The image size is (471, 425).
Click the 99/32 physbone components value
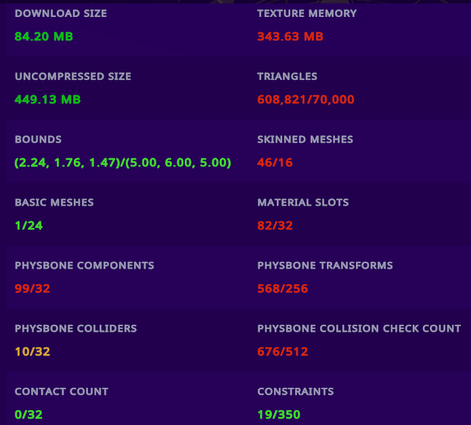coord(32,289)
